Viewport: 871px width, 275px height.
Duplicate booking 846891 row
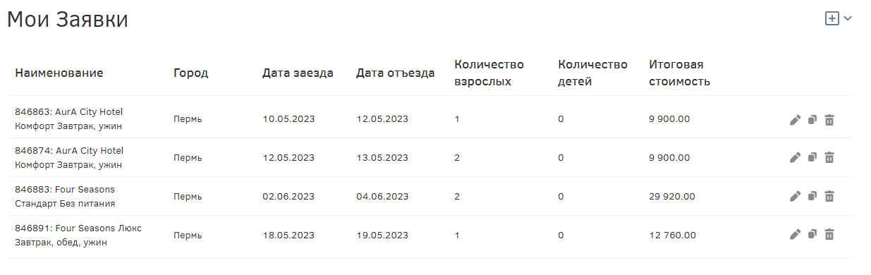point(812,235)
